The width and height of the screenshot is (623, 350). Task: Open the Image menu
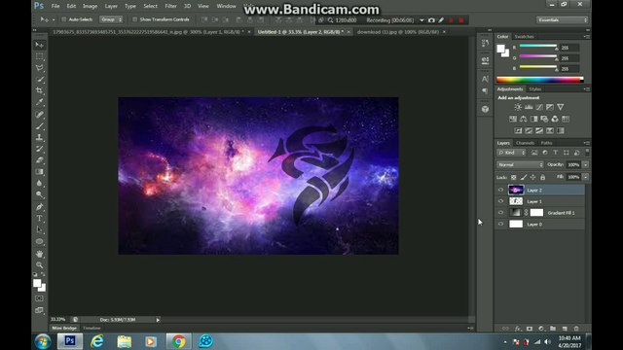click(x=90, y=7)
